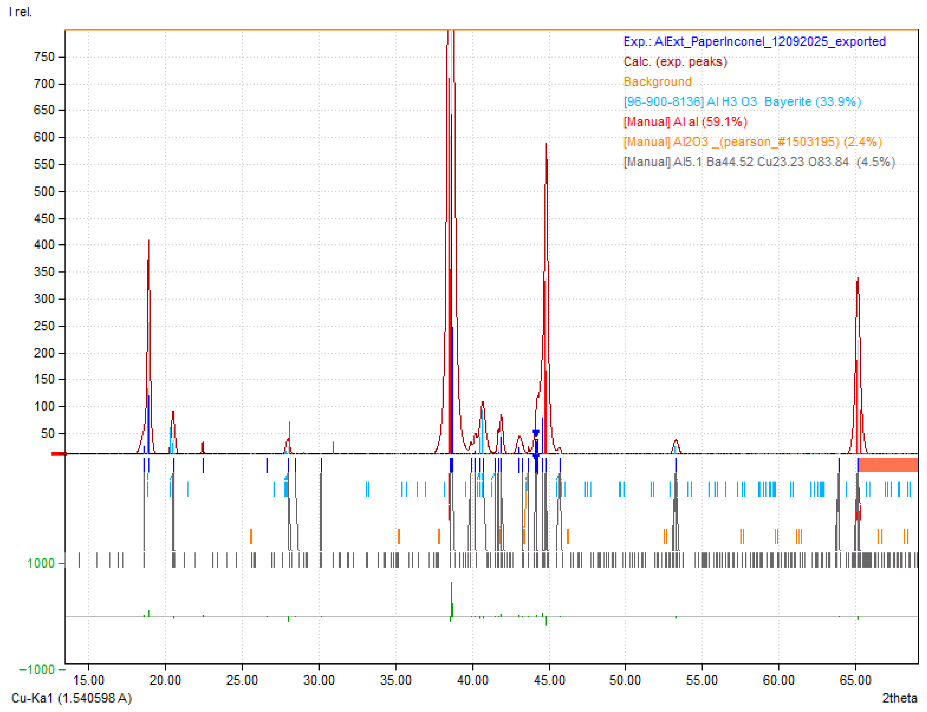Viewport: 927px width, 712px height.
Task: Click the Al2O3 pearson legend entry
Action: tap(752, 142)
